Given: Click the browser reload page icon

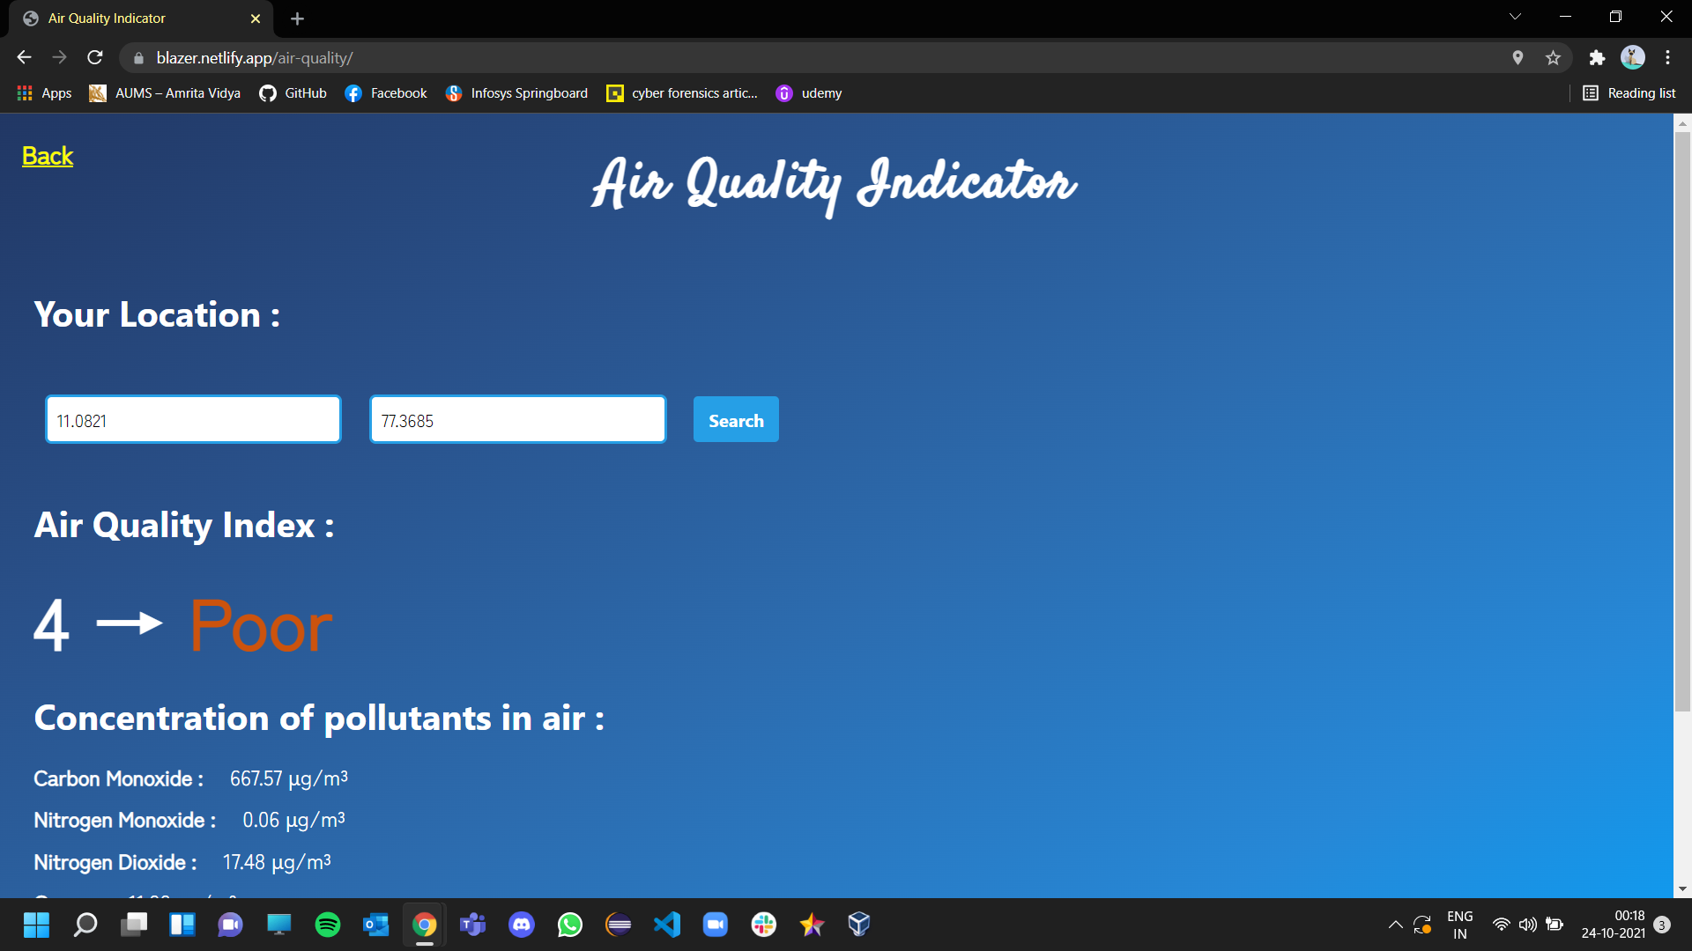Looking at the screenshot, I should click(x=95, y=57).
